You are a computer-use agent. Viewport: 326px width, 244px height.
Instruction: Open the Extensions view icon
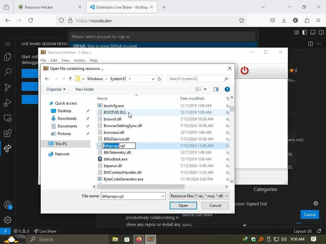[8, 133]
